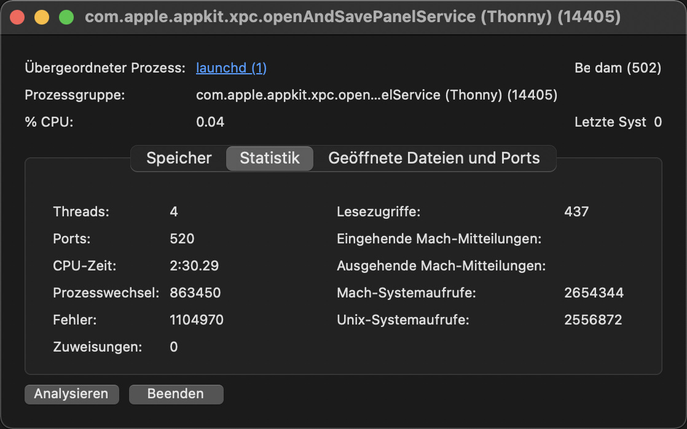This screenshot has width=687, height=429.
Task: Open the launchd (1) parent process link
Action: [x=231, y=68]
